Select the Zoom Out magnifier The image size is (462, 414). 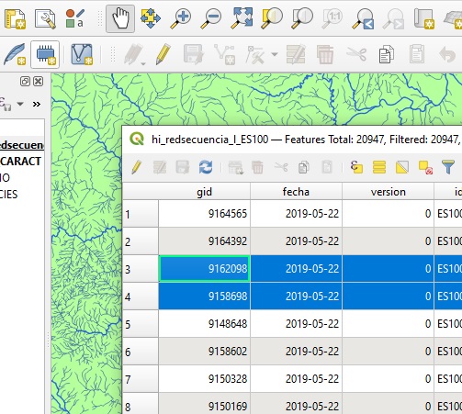pos(210,19)
